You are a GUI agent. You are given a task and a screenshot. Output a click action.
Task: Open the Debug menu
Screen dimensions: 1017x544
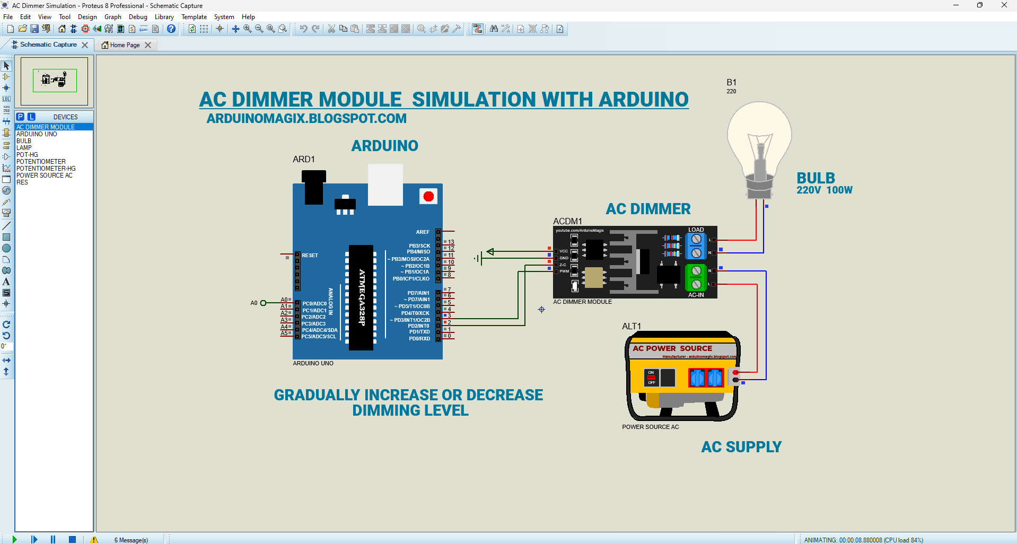(138, 17)
